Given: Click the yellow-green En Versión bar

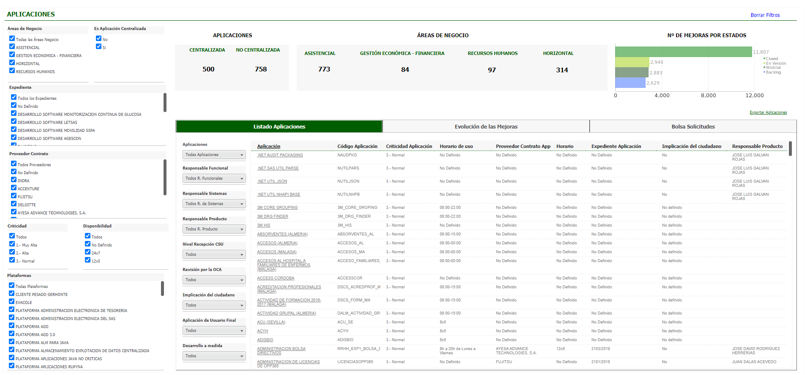Looking at the screenshot, I should [x=632, y=62].
